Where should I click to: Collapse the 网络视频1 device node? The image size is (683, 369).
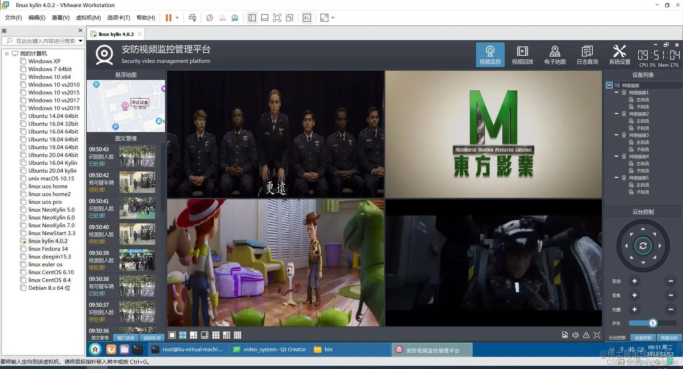[x=616, y=92]
